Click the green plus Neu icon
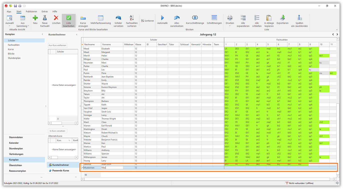Viewport: 343px width, 189px height. tap(35, 18)
